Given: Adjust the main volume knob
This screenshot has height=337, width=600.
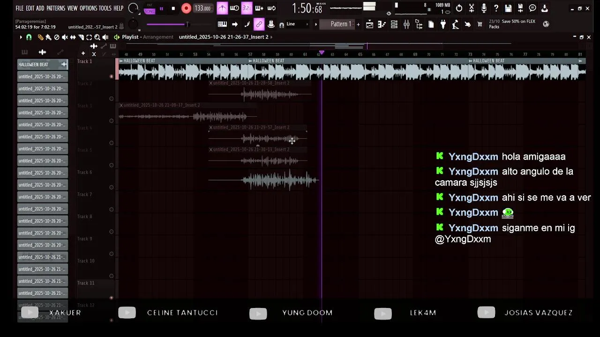Looking at the screenshot, I should pyautogui.click(x=134, y=8).
